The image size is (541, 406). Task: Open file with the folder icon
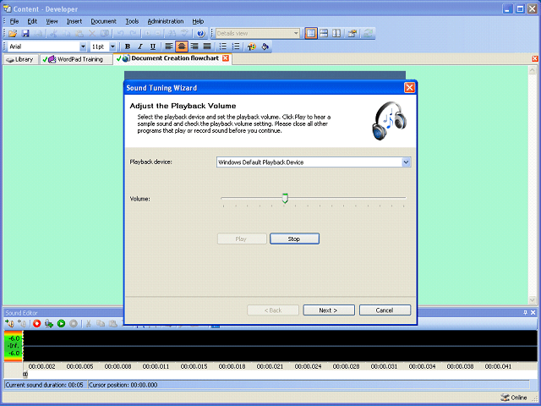[13, 34]
